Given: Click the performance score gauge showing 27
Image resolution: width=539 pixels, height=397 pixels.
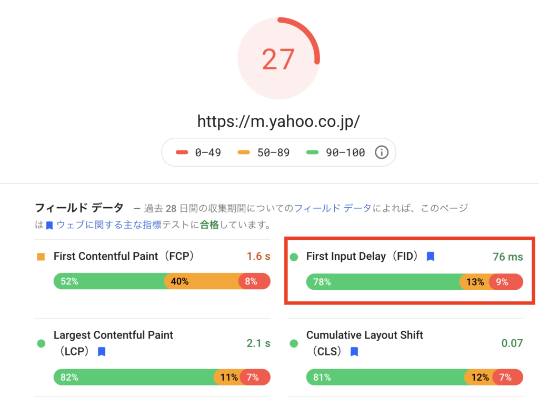Looking at the screenshot, I should [278, 58].
